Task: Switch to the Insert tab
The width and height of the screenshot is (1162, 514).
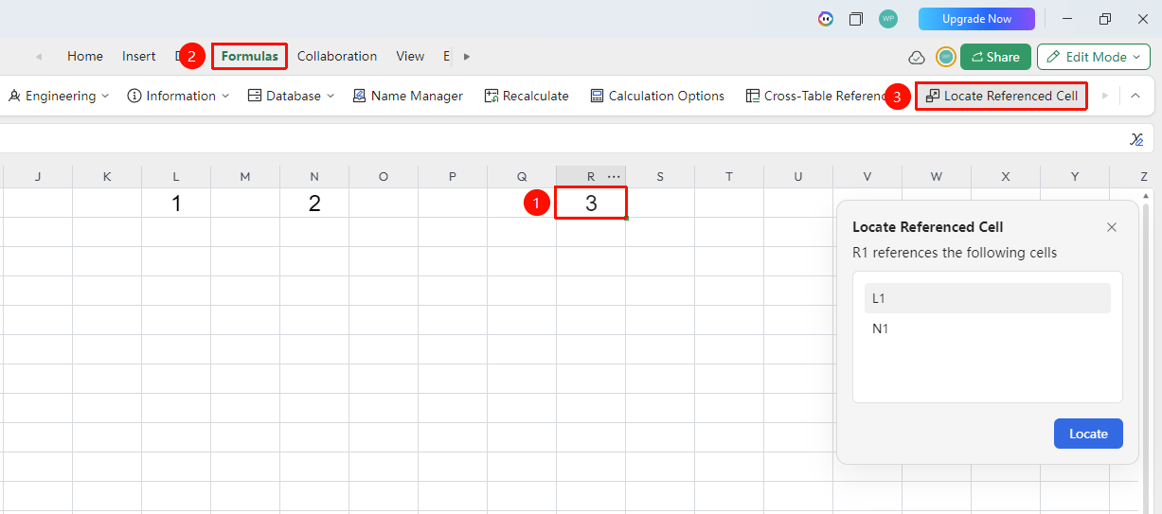Action: click(x=138, y=56)
